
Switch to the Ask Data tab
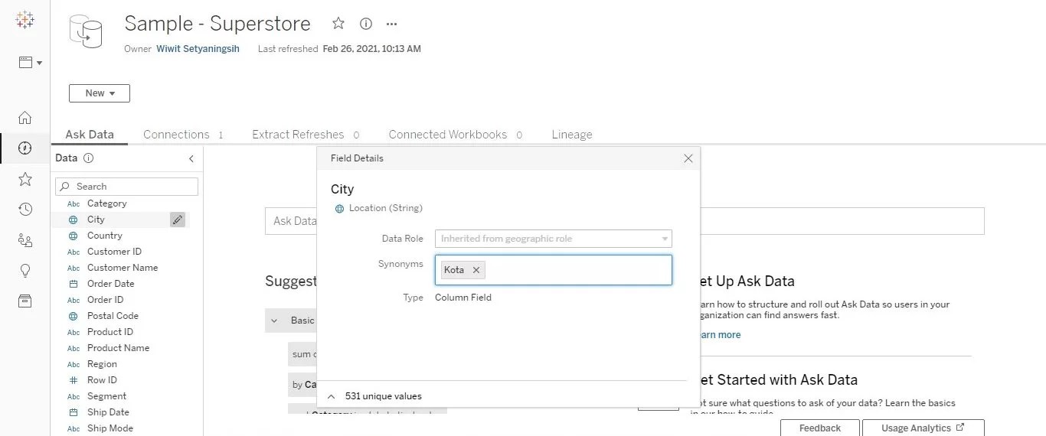(90, 135)
